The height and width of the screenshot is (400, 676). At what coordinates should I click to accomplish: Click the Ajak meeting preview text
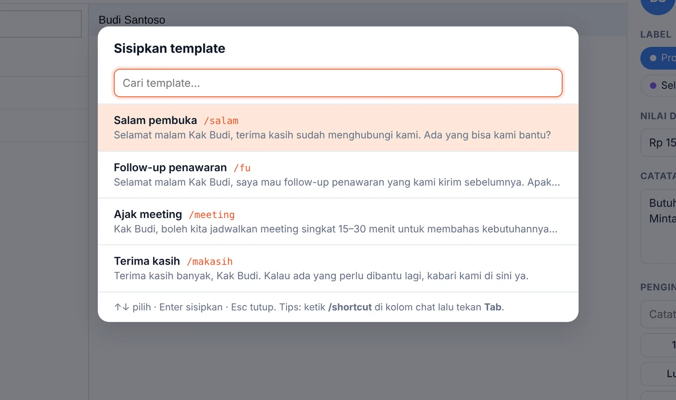pyautogui.click(x=336, y=229)
